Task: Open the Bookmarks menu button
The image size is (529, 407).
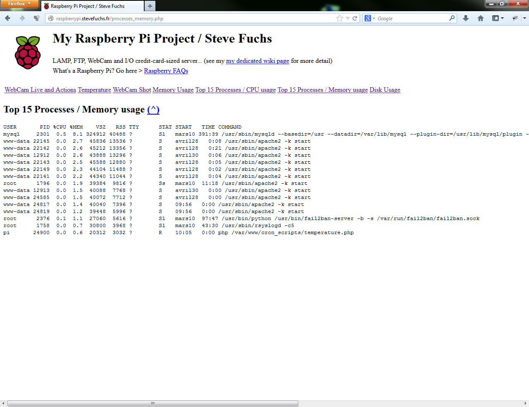Action: tap(498, 18)
